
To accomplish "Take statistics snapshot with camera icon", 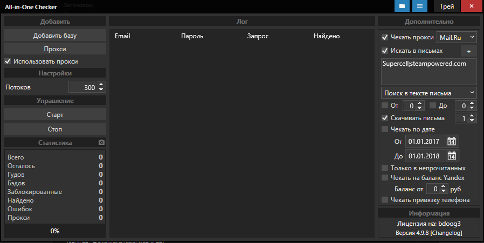I will pos(101,143).
